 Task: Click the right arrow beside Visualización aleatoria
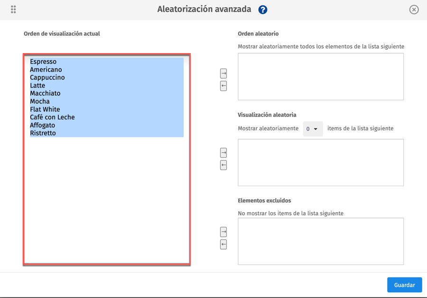coord(223,153)
